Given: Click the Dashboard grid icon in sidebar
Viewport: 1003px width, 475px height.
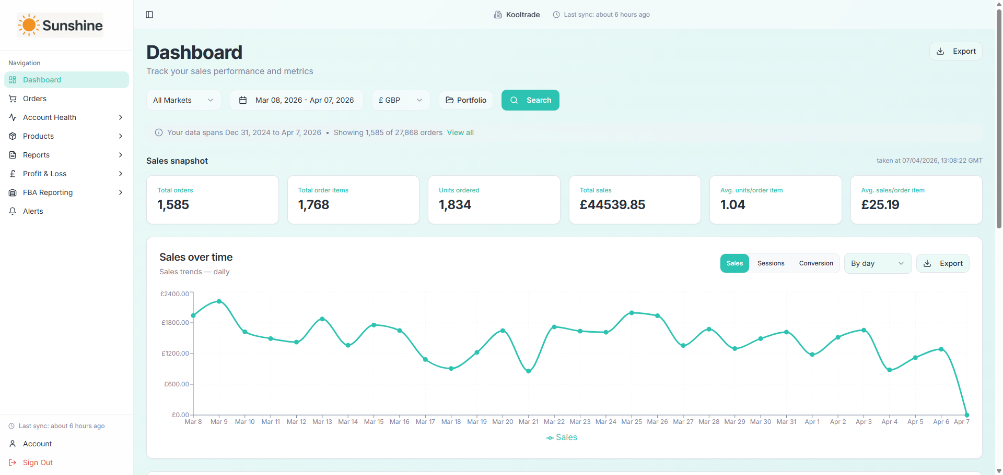Looking at the screenshot, I should tap(13, 80).
